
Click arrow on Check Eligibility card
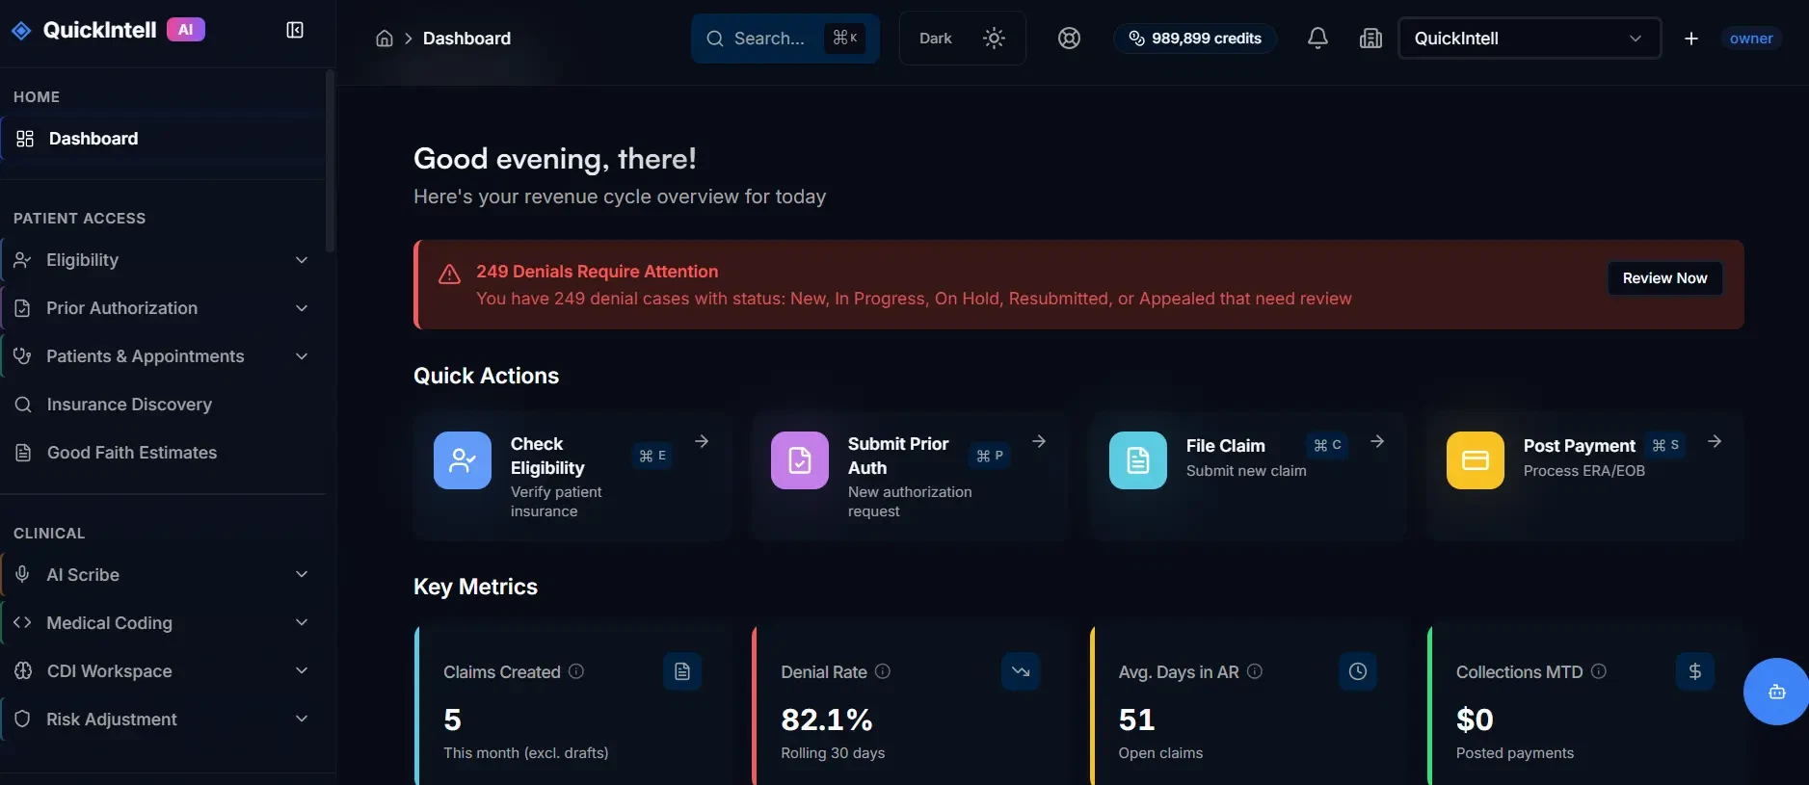point(702,441)
